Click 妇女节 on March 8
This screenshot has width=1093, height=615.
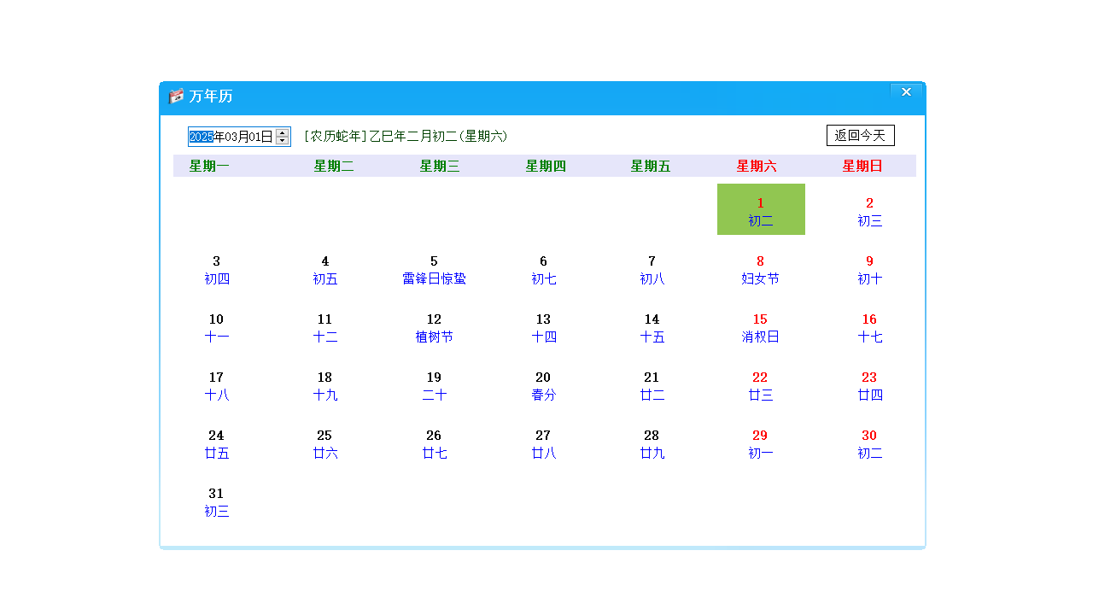tap(760, 278)
